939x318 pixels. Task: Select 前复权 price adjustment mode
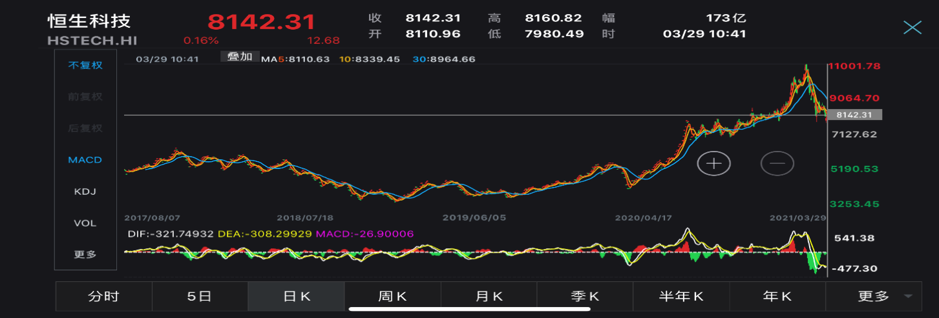pos(85,97)
